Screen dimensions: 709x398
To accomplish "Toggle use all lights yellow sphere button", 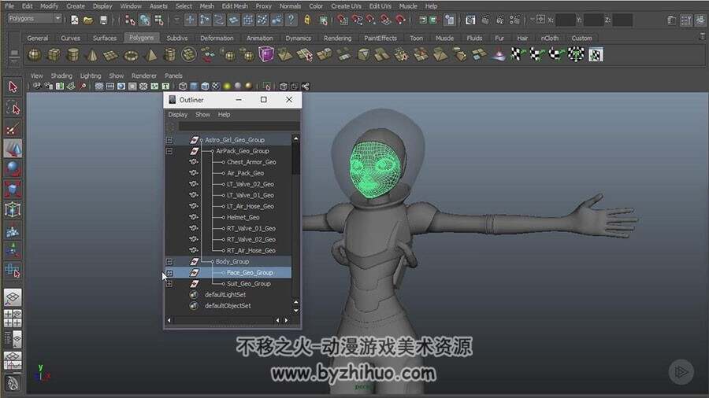I will click(x=227, y=87).
